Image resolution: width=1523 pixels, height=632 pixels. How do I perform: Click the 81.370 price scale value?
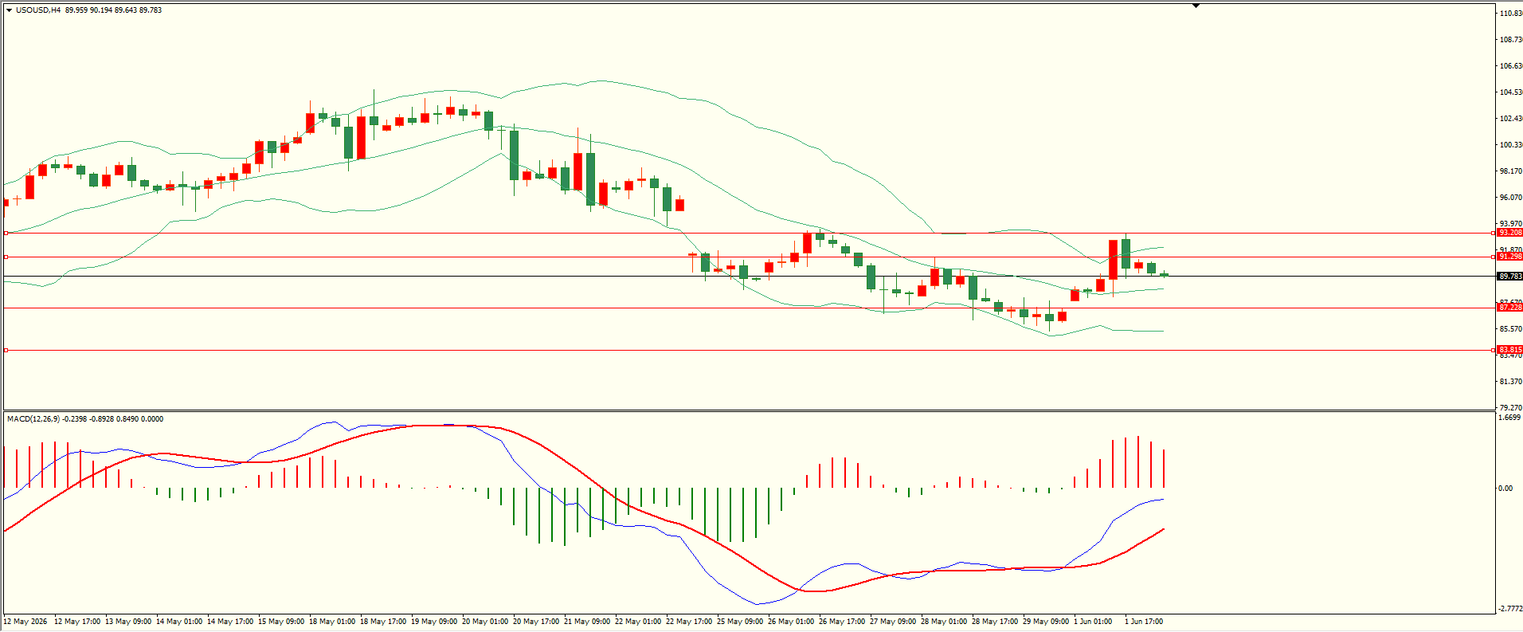coord(1510,382)
